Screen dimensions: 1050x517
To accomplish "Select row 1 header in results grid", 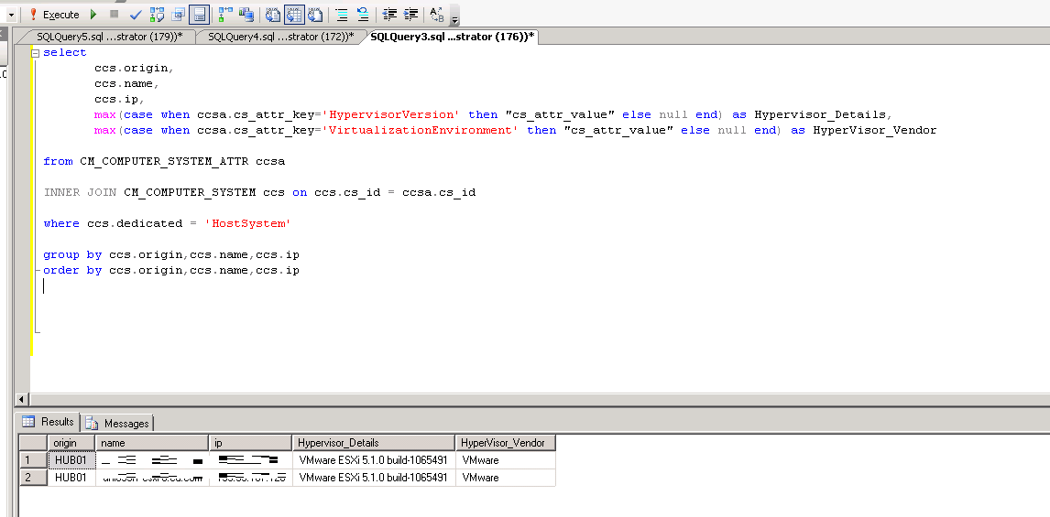I will [34, 460].
